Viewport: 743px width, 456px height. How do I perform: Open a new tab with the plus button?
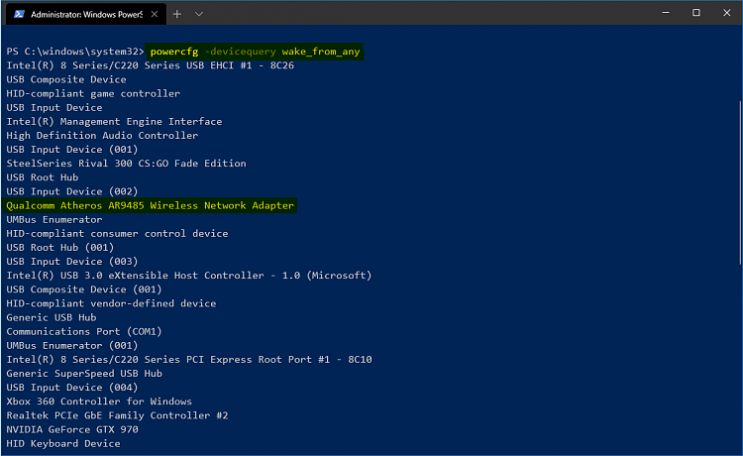(x=176, y=14)
